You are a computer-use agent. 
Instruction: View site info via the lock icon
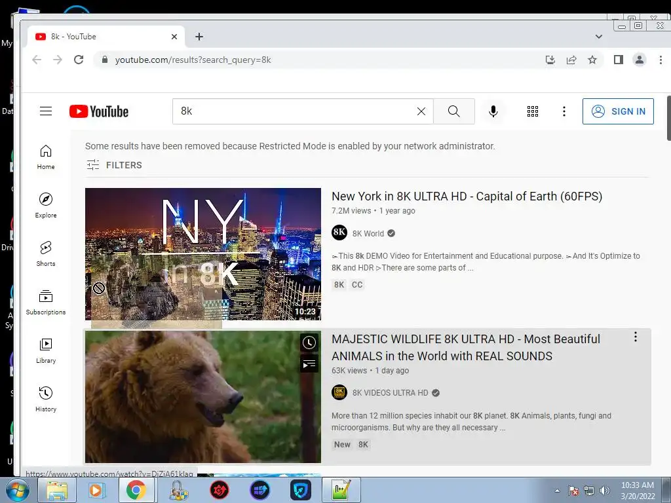pyautogui.click(x=104, y=60)
